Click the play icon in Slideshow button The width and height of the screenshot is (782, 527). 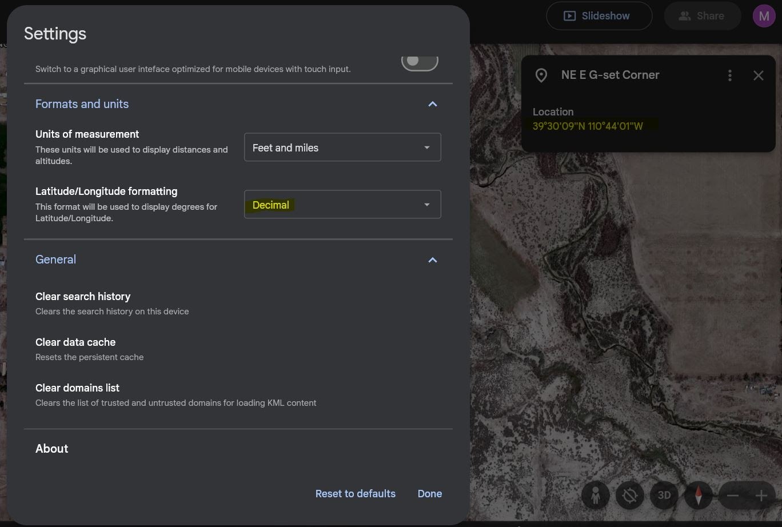569,16
